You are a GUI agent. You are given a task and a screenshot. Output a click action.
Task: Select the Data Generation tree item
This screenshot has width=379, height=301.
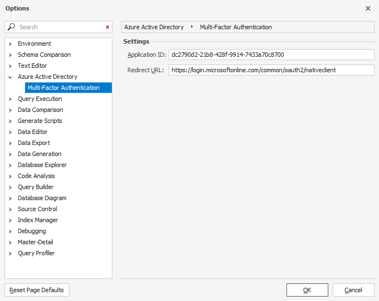40,154
